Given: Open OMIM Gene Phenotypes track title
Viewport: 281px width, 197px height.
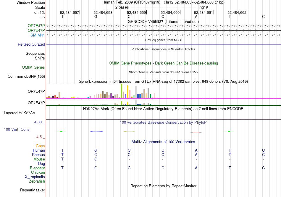Looking at the screenshot, I should (x=163, y=63).
